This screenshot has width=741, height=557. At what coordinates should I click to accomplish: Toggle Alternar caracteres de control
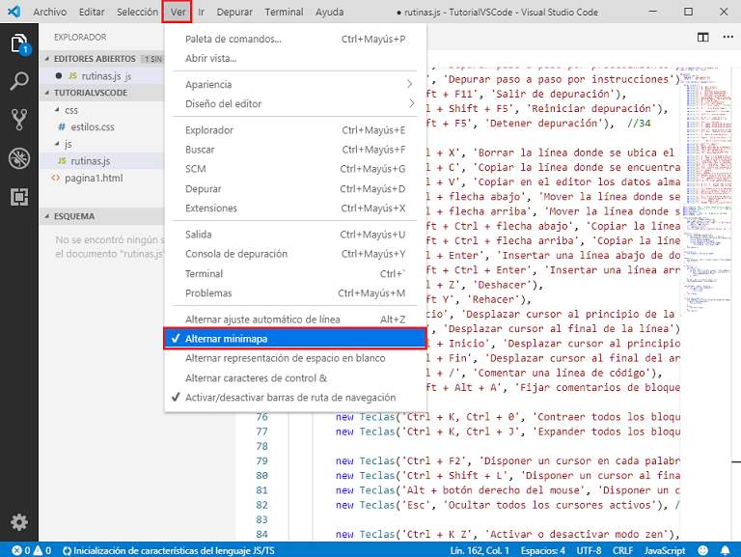pyautogui.click(x=295, y=377)
